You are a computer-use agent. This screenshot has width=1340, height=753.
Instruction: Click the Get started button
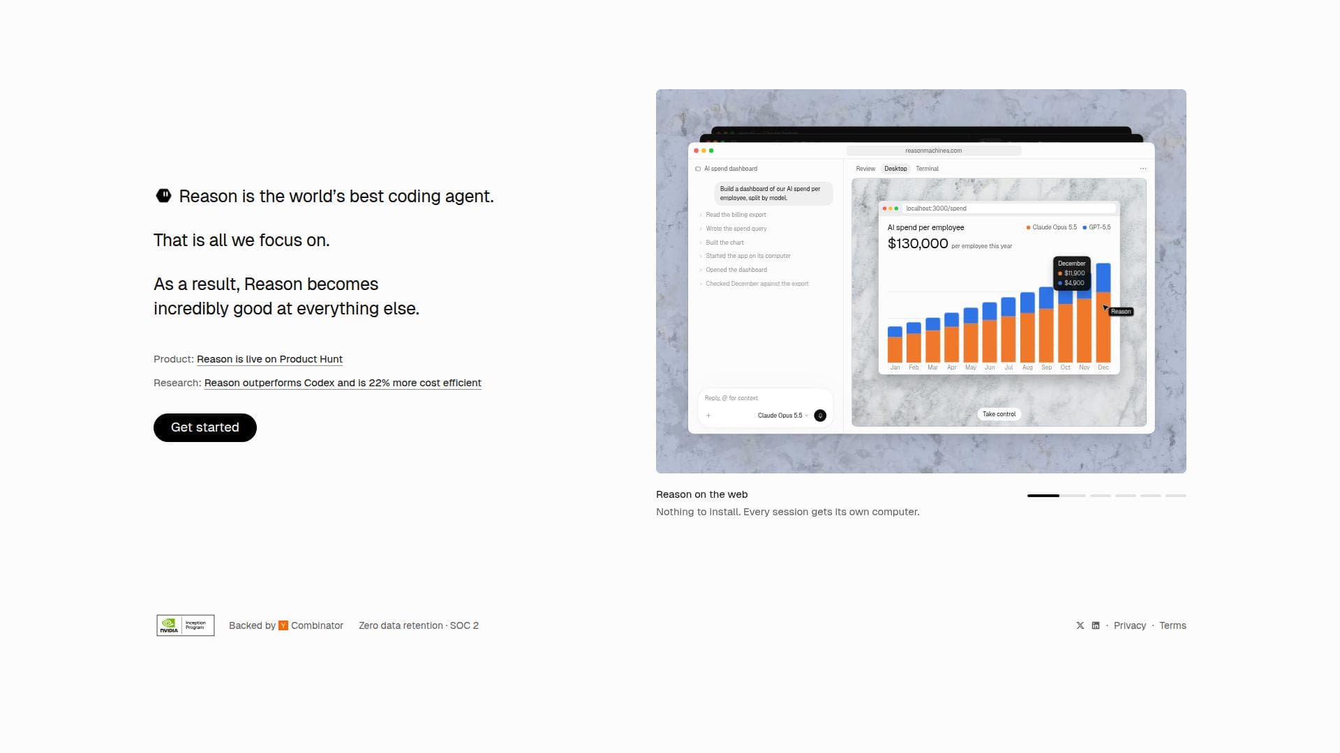205,427
